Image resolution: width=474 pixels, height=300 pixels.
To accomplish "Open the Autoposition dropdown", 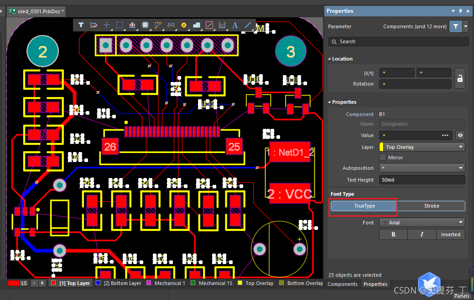I will pos(422,168).
